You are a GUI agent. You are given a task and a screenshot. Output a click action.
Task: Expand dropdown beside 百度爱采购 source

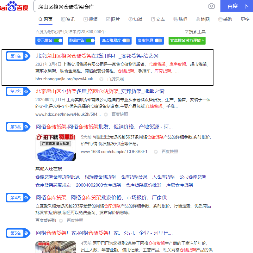[x=61, y=221]
